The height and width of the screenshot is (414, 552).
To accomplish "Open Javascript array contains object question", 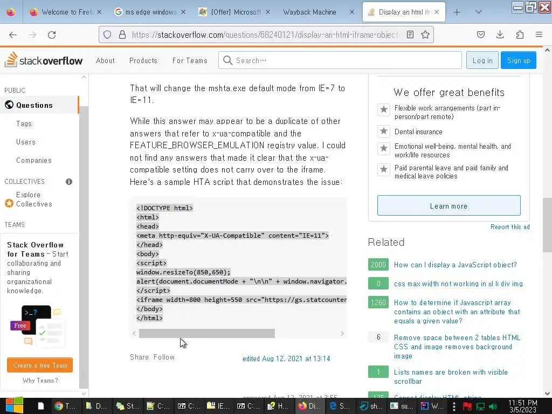I will 457,312.
